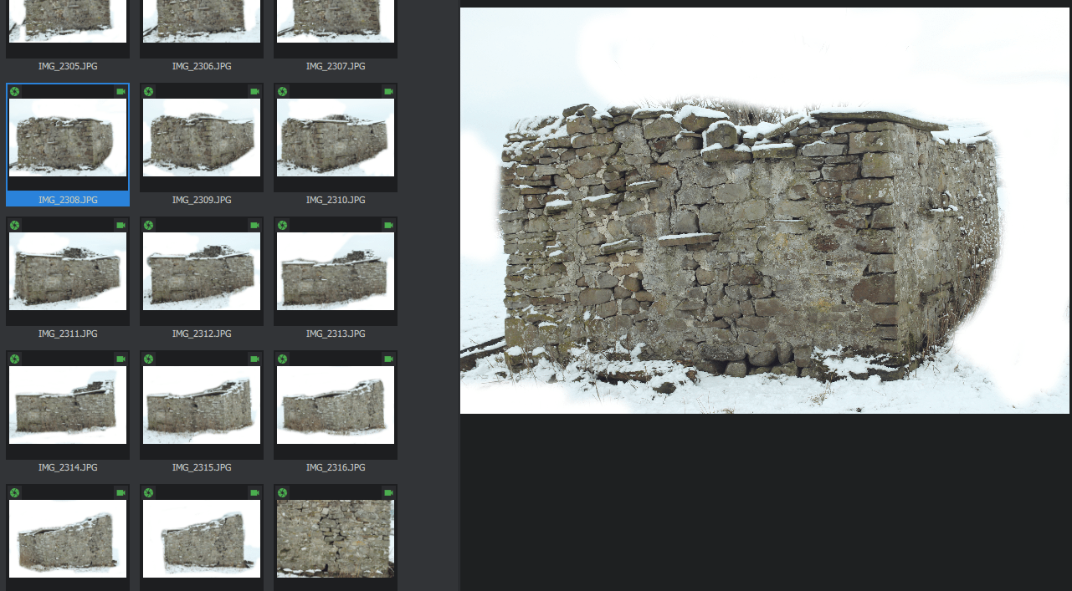Select the IMG_2311 thumbnail
The height and width of the screenshot is (591, 1072).
(x=67, y=272)
